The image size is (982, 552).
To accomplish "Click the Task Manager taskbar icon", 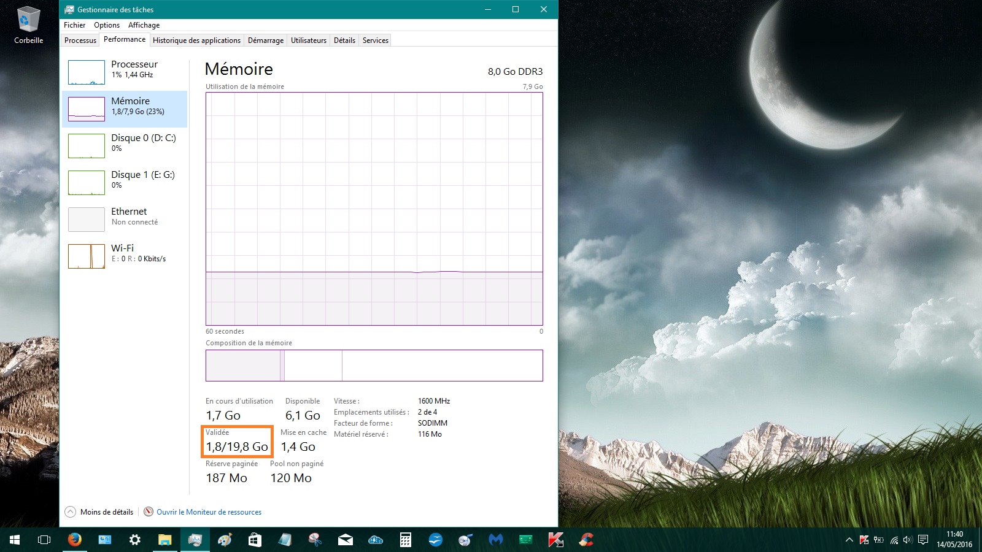I will click(195, 540).
